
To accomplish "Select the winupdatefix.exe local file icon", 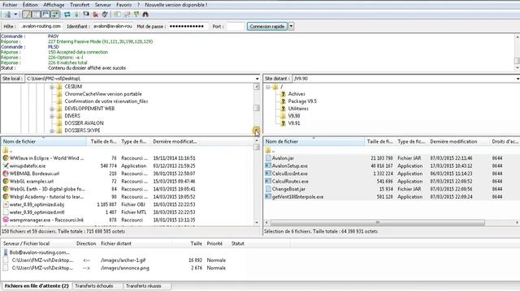I will 6,165.
